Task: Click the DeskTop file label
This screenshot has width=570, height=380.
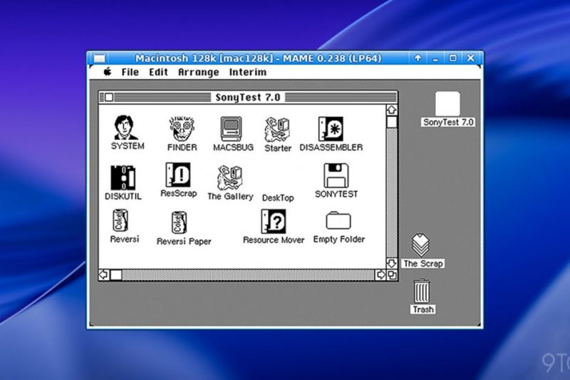Action: (278, 197)
